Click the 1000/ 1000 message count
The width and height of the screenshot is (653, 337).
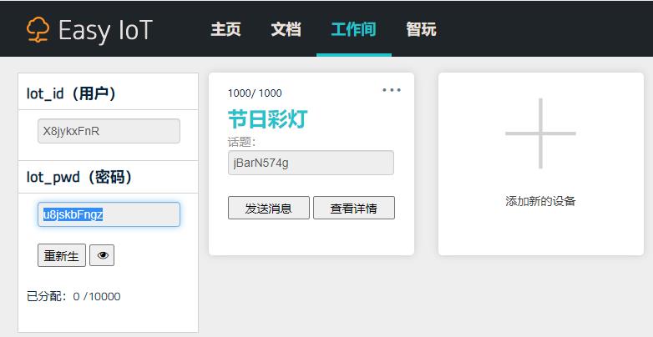point(255,93)
